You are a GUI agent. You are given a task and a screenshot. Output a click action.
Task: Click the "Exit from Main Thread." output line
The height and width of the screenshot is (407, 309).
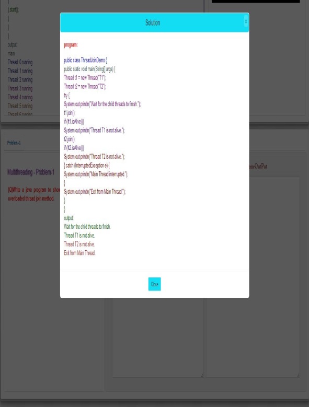(x=79, y=253)
